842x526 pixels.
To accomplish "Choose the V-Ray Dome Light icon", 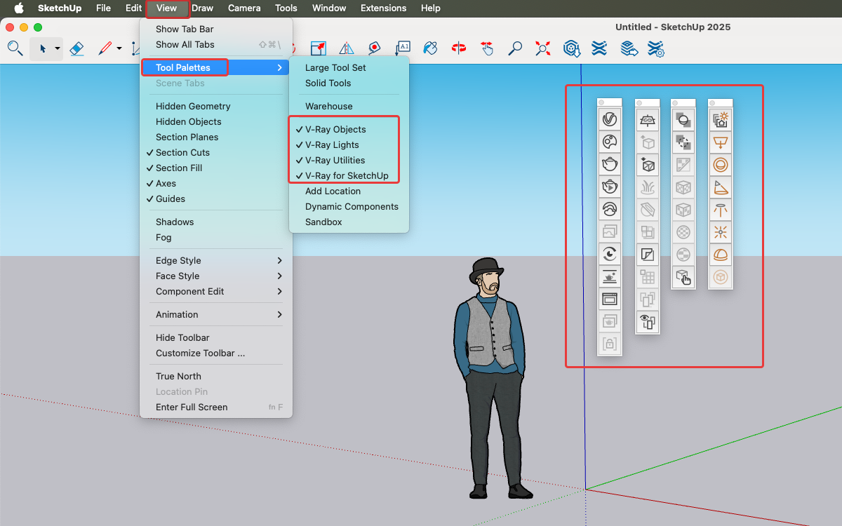I will [x=720, y=255].
